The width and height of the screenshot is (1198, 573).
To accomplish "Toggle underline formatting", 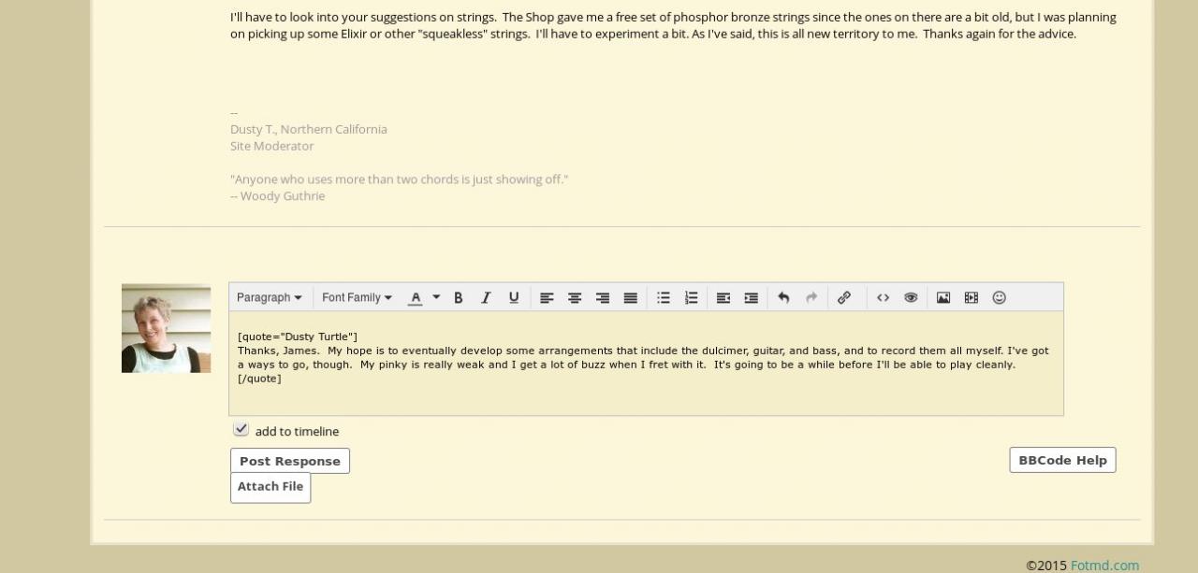I will click(x=514, y=297).
